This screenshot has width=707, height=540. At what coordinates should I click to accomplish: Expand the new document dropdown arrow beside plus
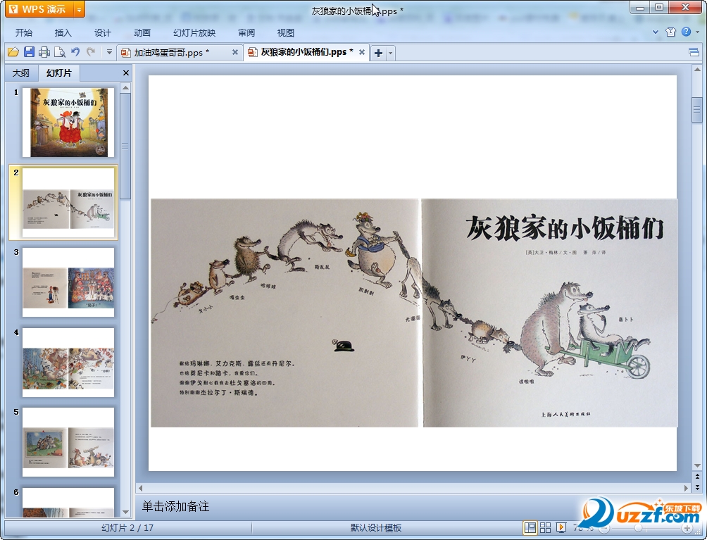tap(391, 53)
